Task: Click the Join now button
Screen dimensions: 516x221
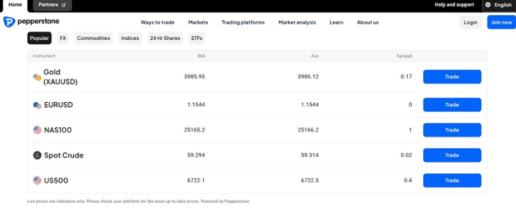Action: coord(501,22)
